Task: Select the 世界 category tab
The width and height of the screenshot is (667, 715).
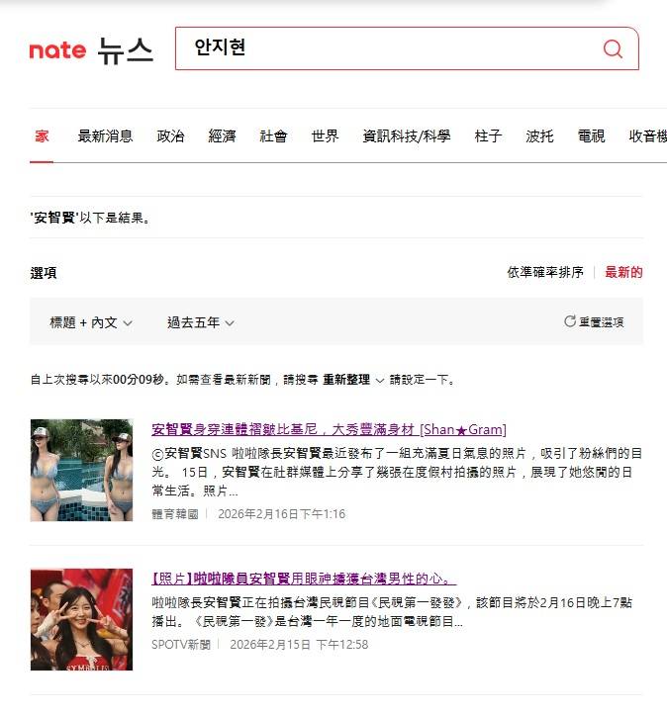Action: click(x=325, y=135)
